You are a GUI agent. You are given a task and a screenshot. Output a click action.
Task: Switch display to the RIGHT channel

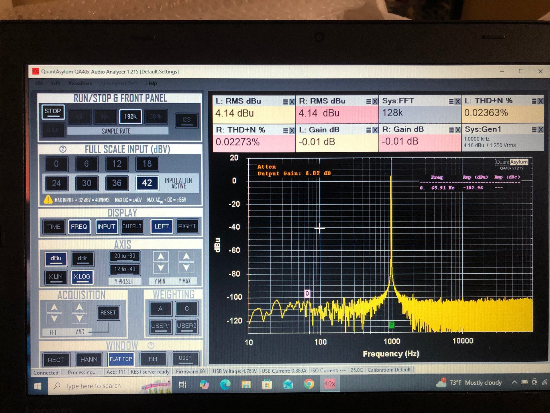tap(187, 226)
